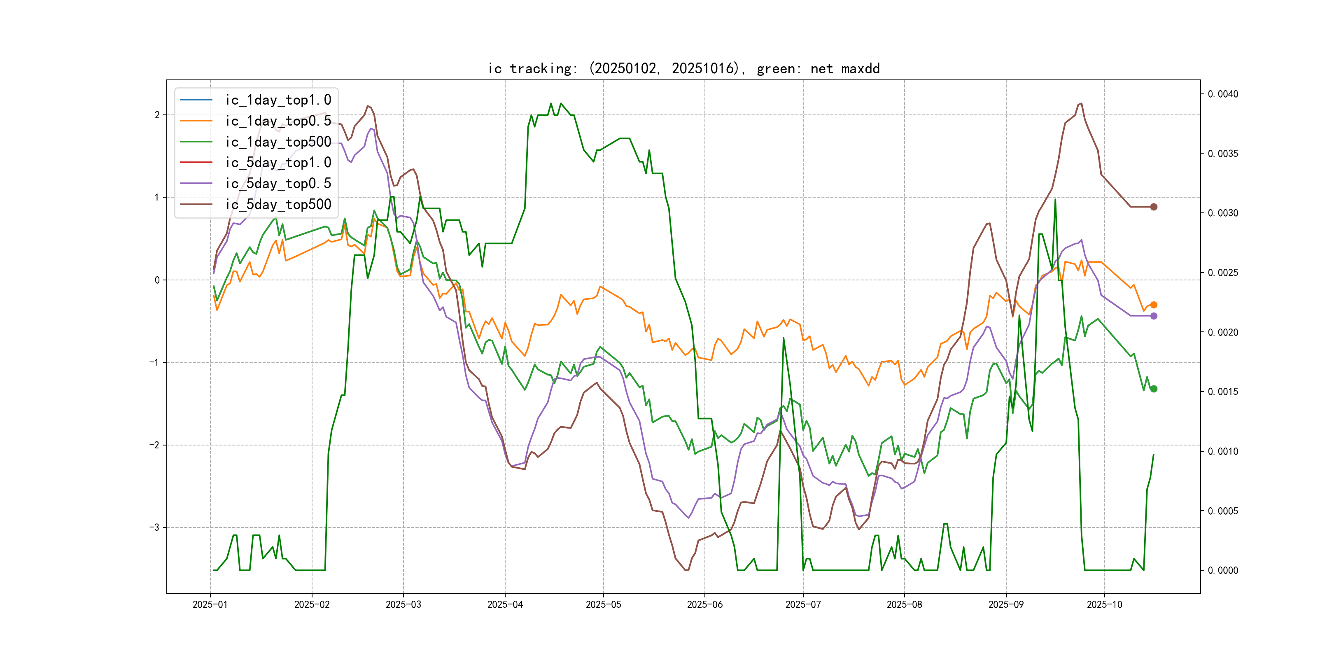1334x667 pixels.
Task: Click the 2025-01 x-axis tick label
Action: click(210, 604)
